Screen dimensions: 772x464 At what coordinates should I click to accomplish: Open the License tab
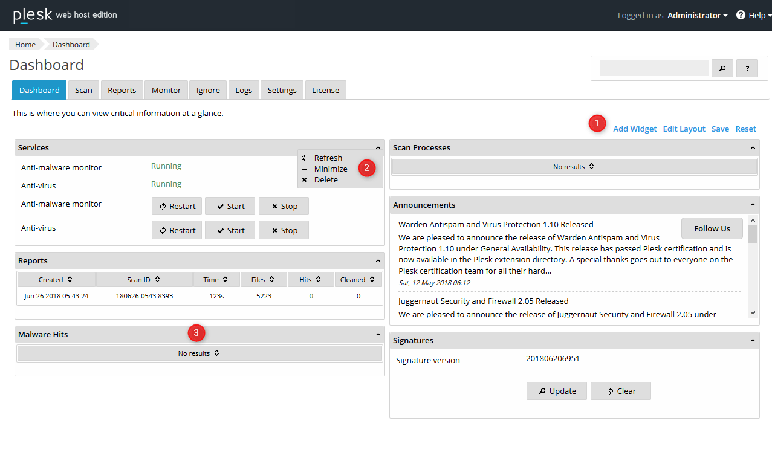pos(325,90)
